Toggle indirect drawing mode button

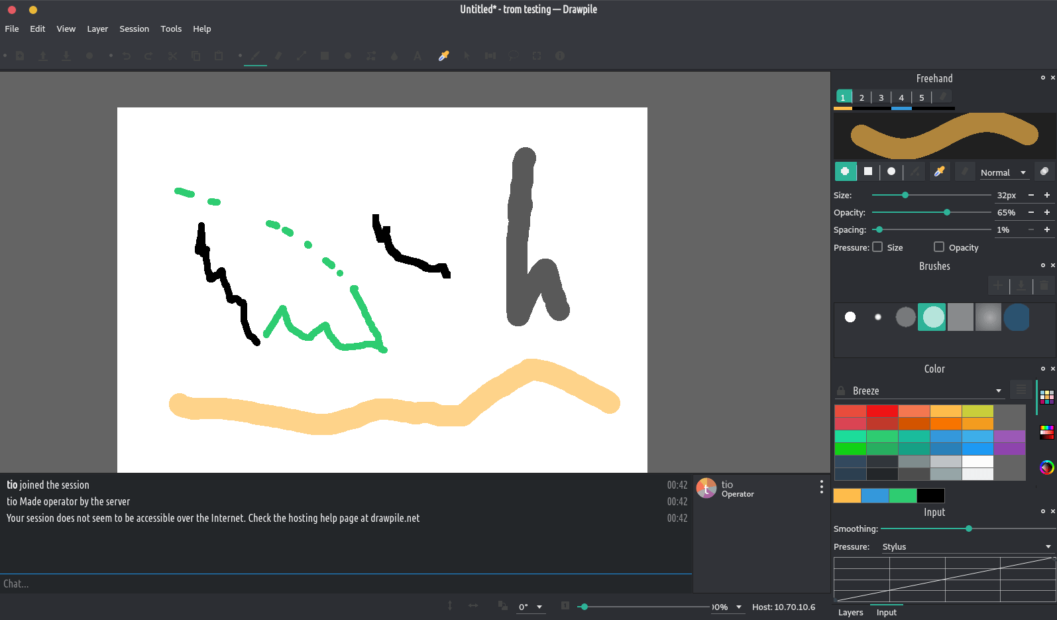click(1044, 172)
